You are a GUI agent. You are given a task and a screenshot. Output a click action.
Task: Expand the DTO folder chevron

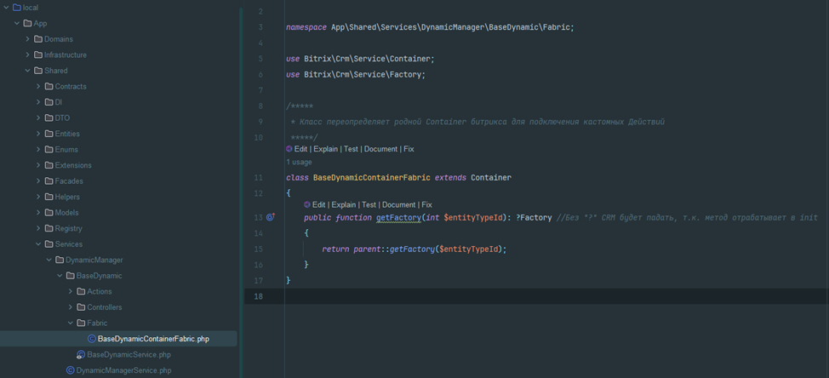pos(38,117)
